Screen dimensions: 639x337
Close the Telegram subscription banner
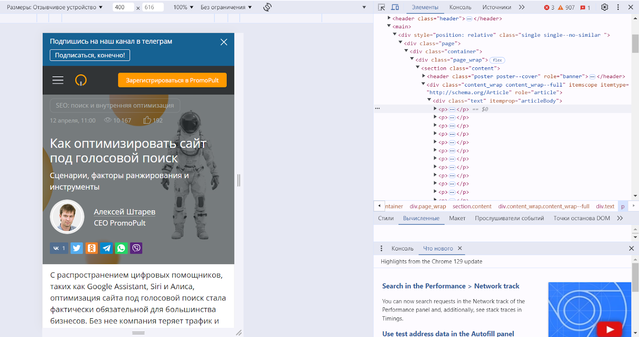(x=224, y=42)
